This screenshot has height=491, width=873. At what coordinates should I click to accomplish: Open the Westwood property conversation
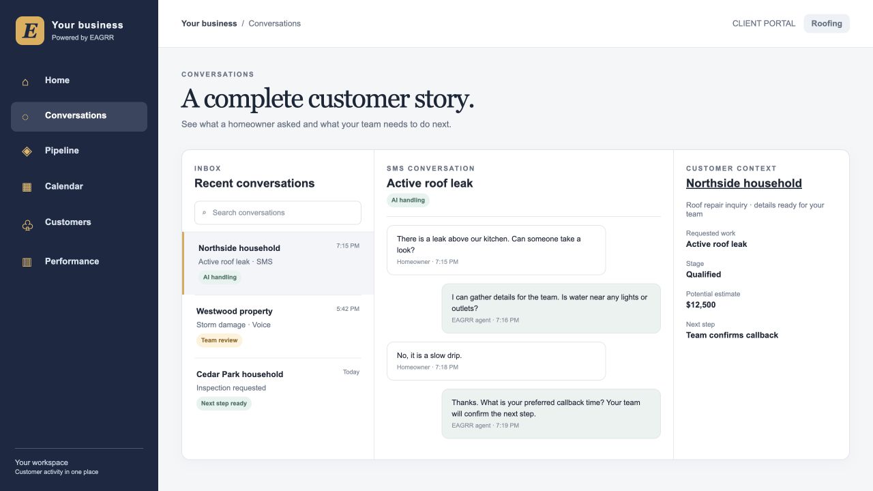pyautogui.click(x=278, y=326)
